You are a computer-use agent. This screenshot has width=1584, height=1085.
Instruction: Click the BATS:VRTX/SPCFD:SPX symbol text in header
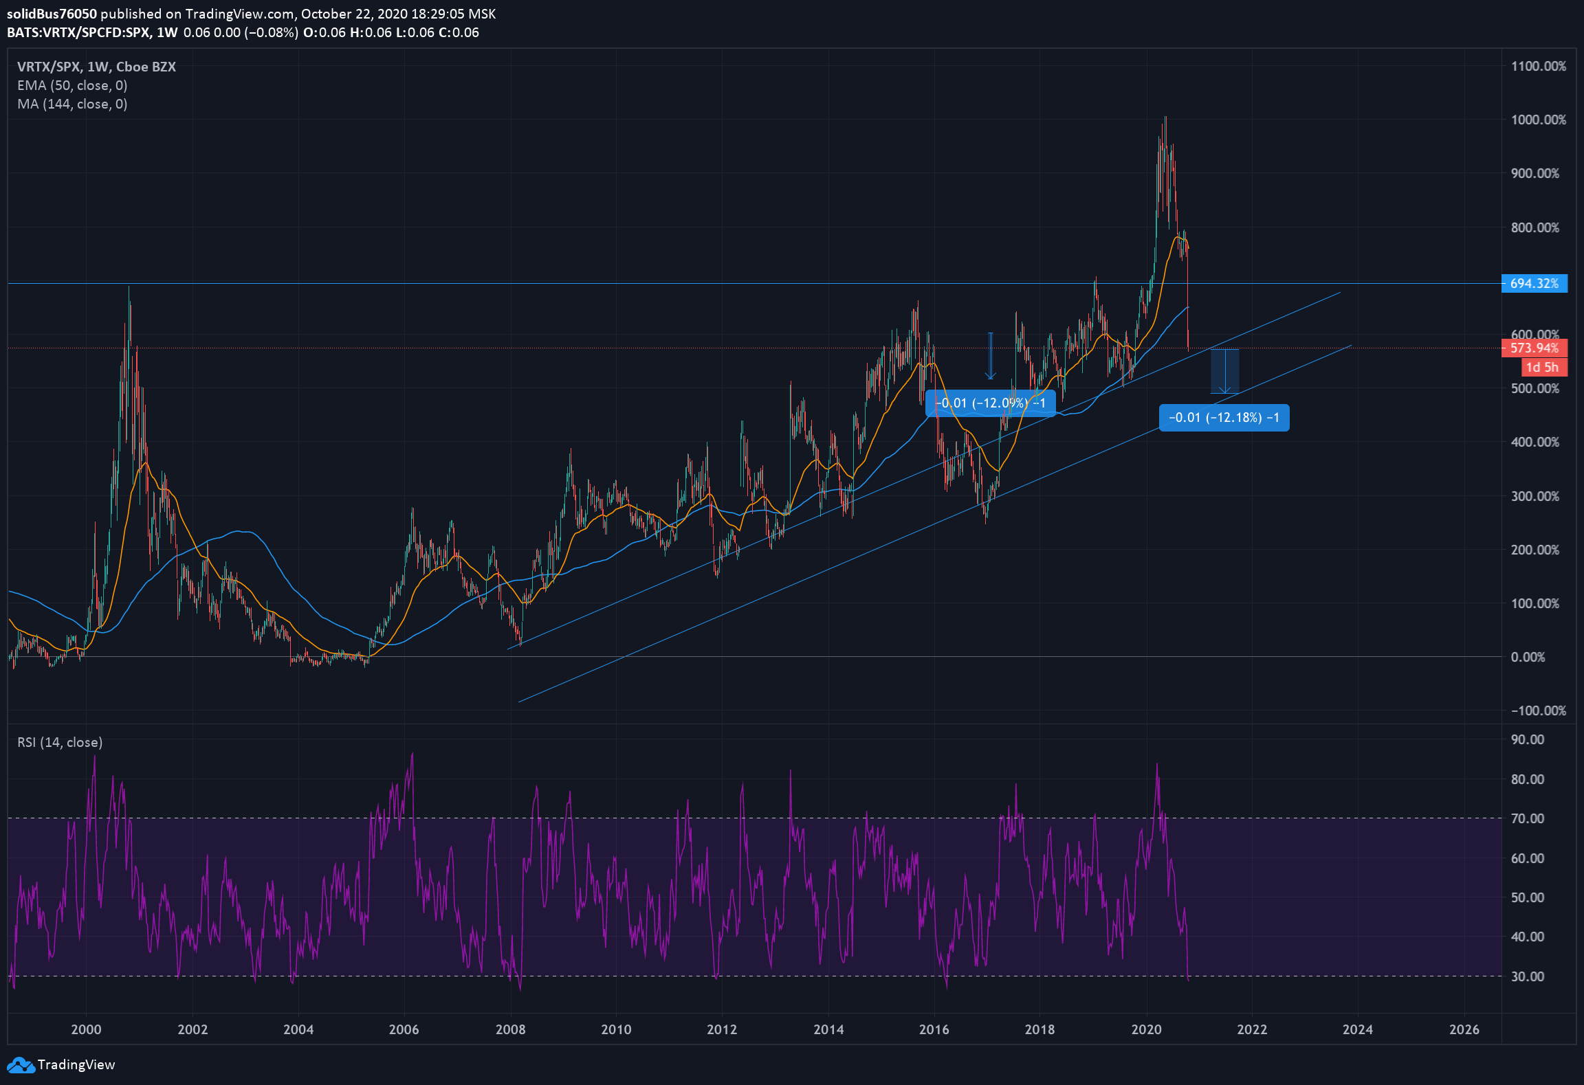coord(78,32)
